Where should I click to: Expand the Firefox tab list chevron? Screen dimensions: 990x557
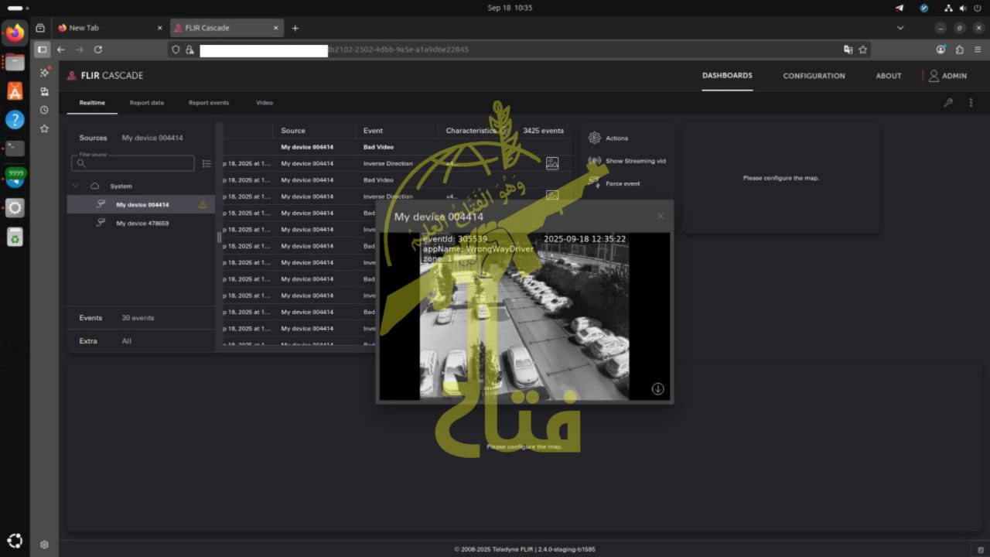pos(900,28)
